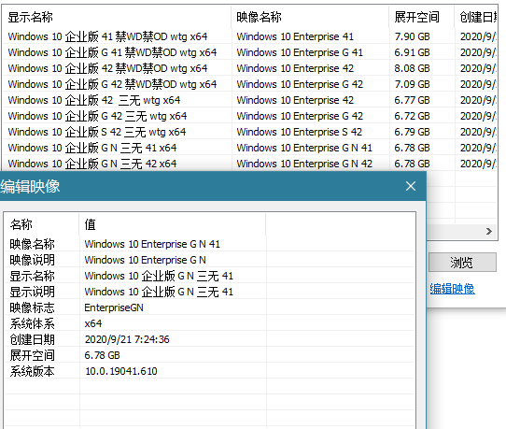Open the 编辑映像 link
This screenshot has width=506, height=429.
452,289
